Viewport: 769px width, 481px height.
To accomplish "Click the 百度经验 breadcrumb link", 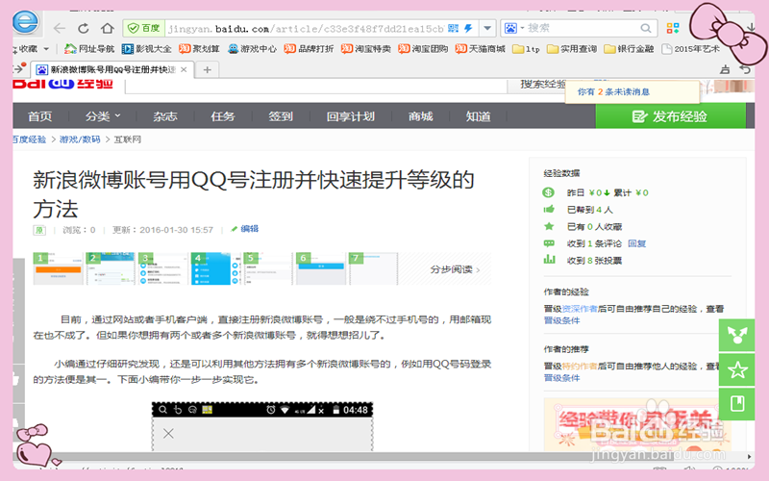I will [x=30, y=139].
